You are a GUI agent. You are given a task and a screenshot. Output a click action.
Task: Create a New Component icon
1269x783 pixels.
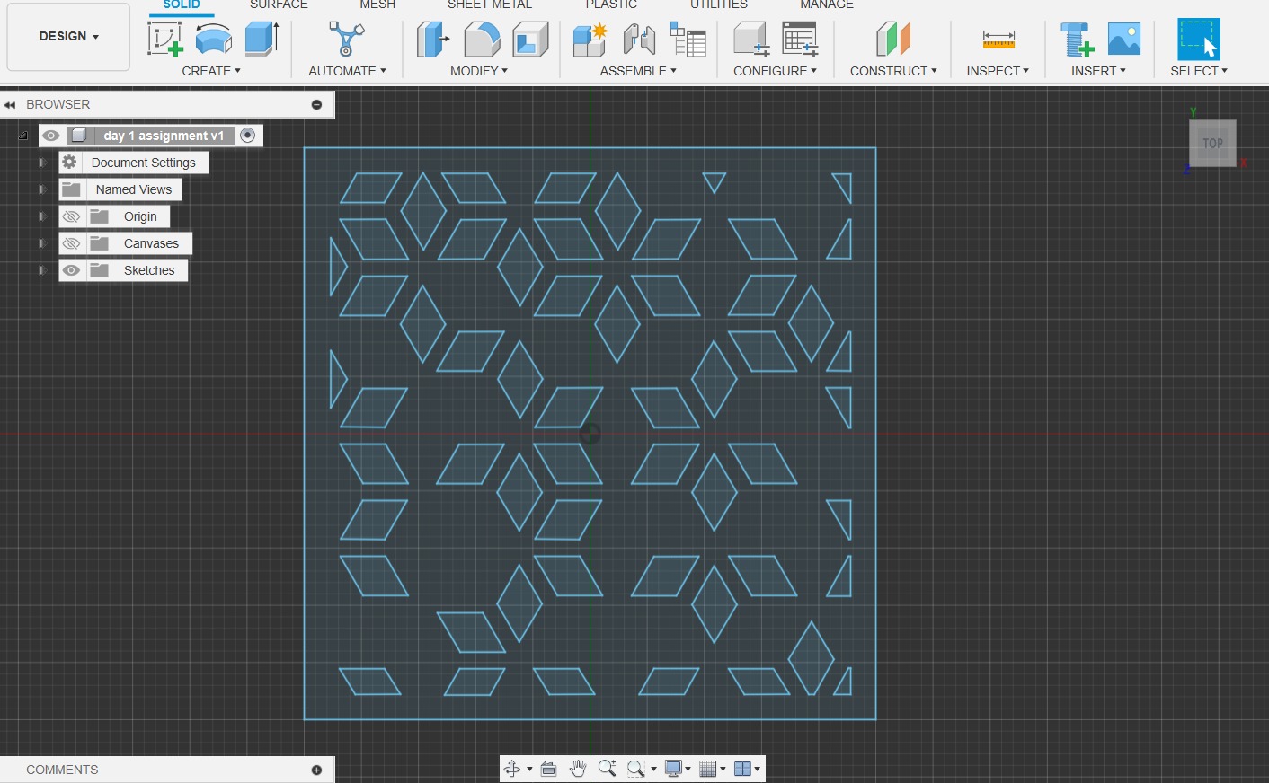[x=590, y=40]
